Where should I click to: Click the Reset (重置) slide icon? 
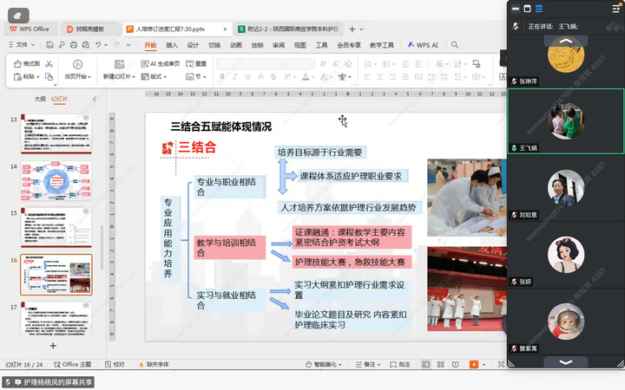(195, 63)
